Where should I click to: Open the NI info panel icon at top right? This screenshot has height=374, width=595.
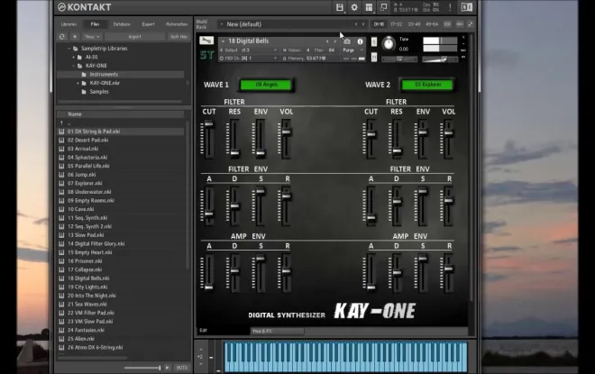(467, 7)
